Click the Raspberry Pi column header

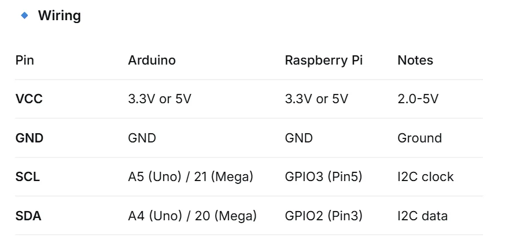pos(324,61)
